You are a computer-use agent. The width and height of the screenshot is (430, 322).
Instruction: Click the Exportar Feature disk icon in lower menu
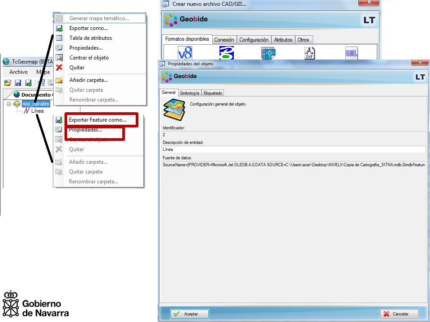(59, 120)
